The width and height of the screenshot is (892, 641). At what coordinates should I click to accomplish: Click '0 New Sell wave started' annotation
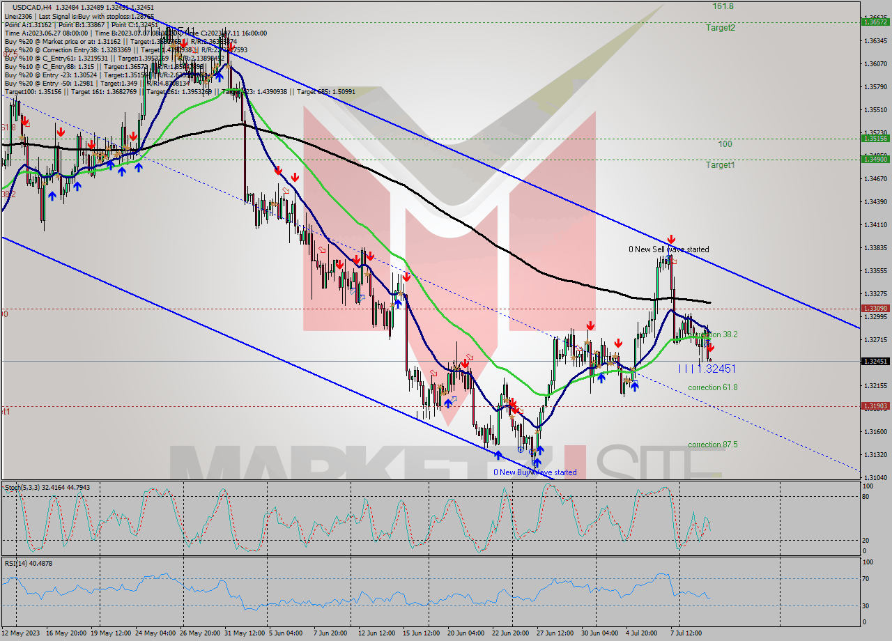pos(668,249)
